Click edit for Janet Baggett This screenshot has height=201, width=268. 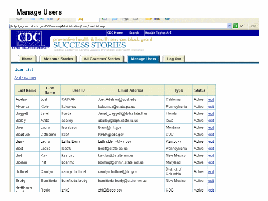point(211,113)
